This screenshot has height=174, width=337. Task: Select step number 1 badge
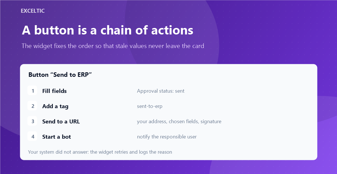point(32,91)
